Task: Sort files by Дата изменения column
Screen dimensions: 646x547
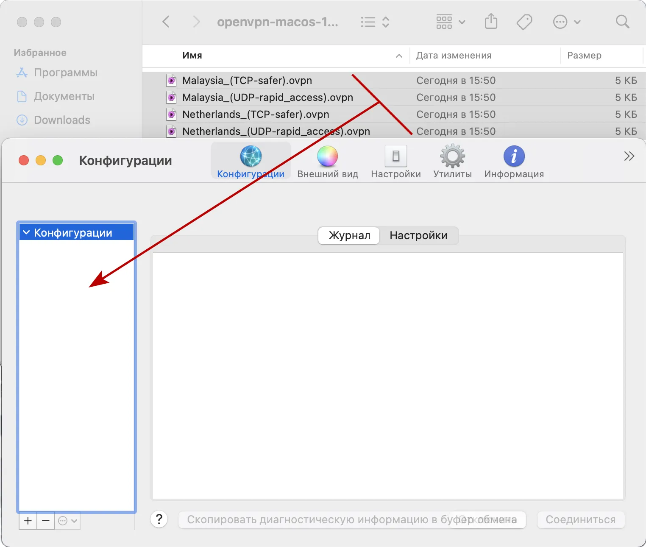Action: coord(454,56)
